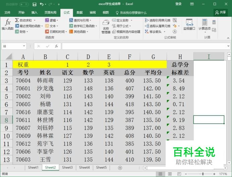Open the Undo history dropdown arrow

click(x=45, y=4)
